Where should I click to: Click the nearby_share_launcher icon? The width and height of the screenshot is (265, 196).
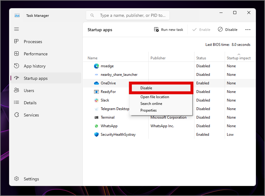click(x=96, y=75)
